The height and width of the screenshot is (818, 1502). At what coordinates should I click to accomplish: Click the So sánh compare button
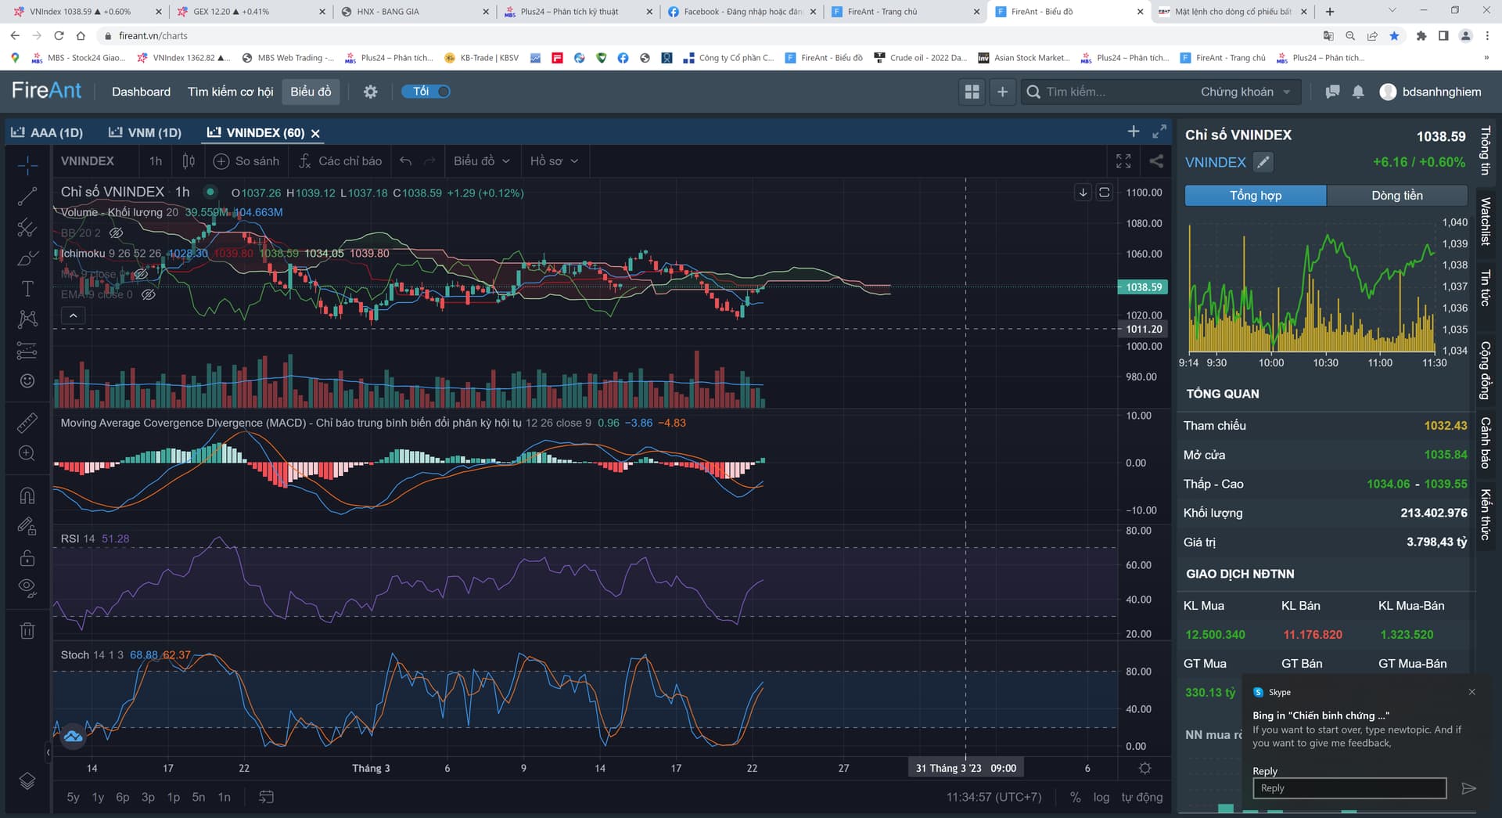pyautogui.click(x=246, y=161)
